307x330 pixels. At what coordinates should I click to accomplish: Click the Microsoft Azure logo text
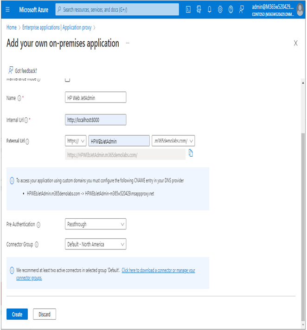point(34,10)
